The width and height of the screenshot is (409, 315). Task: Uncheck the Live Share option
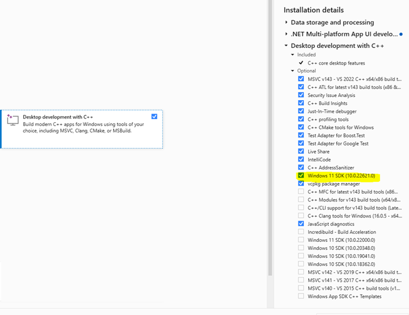coord(301,151)
